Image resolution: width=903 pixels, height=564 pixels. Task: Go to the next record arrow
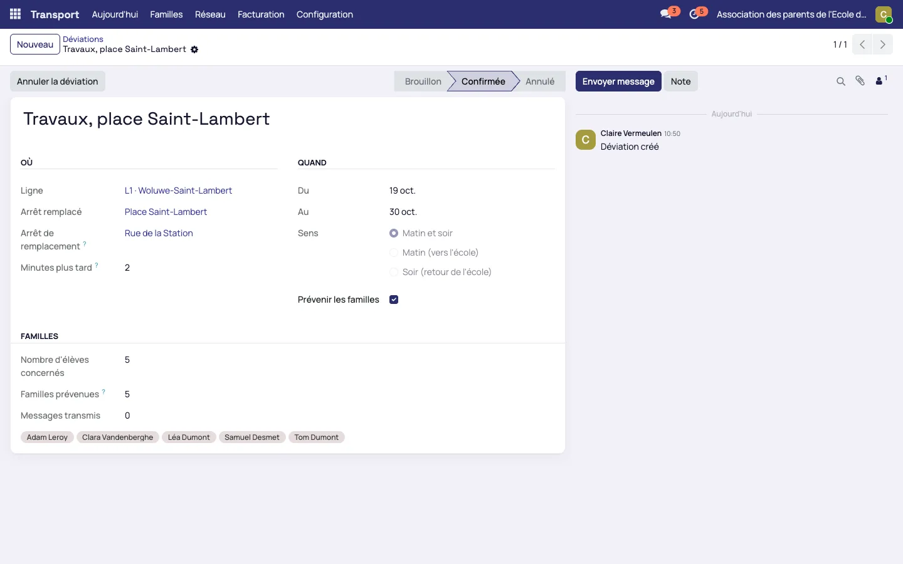click(883, 44)
